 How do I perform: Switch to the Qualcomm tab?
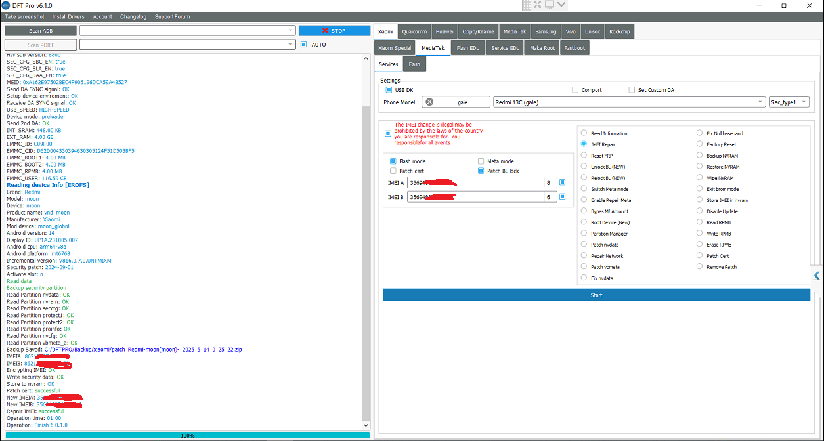pyautogui.click(x=415, y=31)
